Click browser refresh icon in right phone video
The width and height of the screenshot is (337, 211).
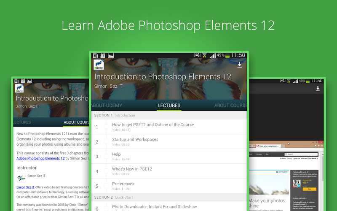click(254, 146)
